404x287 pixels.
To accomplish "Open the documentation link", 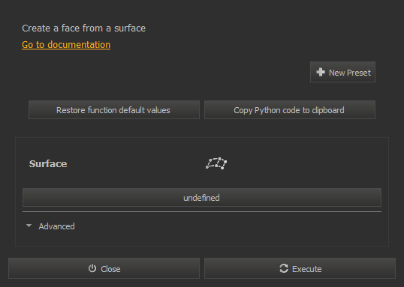I will pos(66,45).
